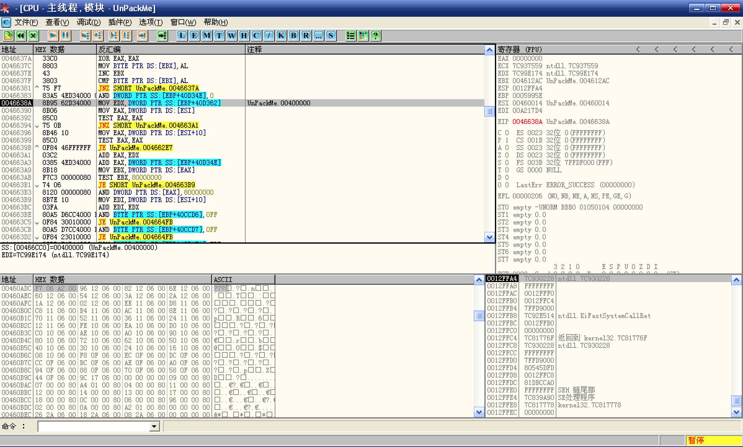This screenshot has width=743, height=447.
Task: Click the Step into toolbar icon
Action: (85, 36)
